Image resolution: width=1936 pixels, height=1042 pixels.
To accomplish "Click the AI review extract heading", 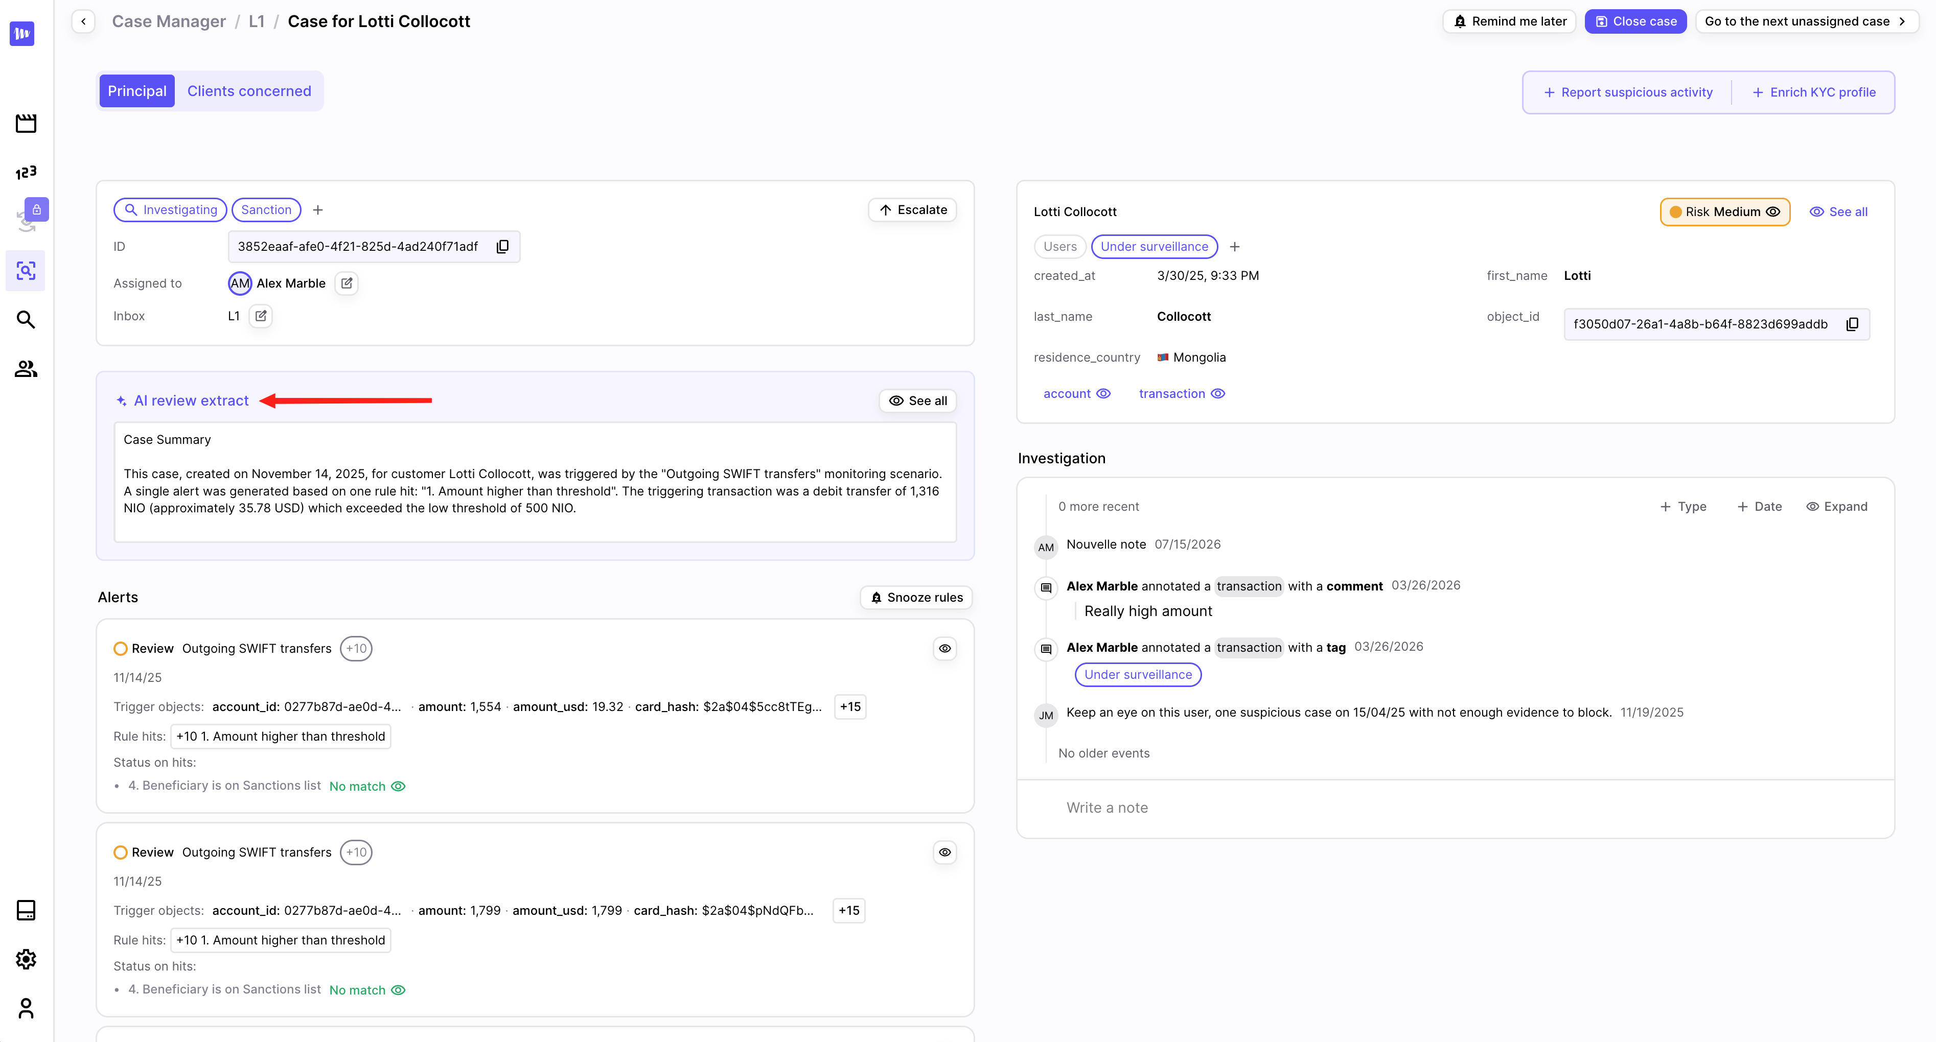I will coord(191,400).
